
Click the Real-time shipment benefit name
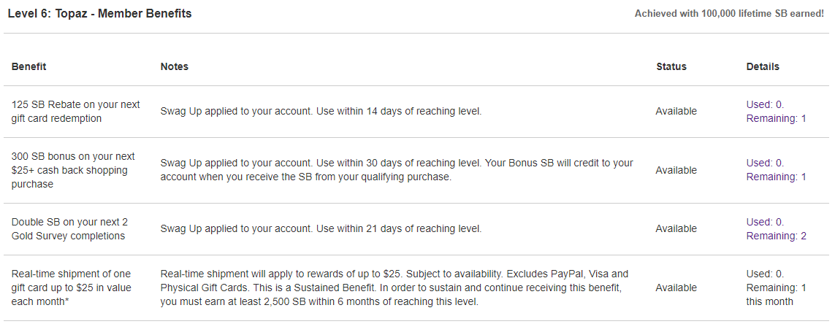click(x=71, y=288)
